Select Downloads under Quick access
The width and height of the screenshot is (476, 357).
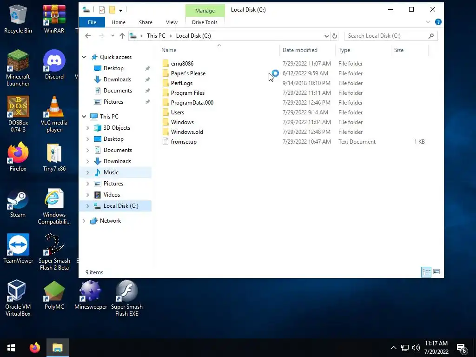(117, 79)
